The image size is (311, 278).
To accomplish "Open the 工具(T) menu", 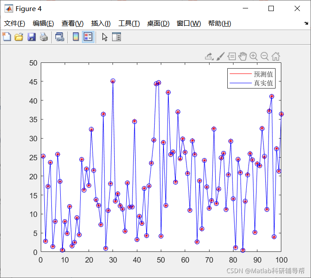I will coord(129,23).
